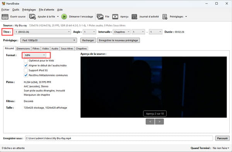The height and width of the screenshot is (152, 232).
Task: Click the Préréglages toolbar icon
Action: click(x=165, y=17)
